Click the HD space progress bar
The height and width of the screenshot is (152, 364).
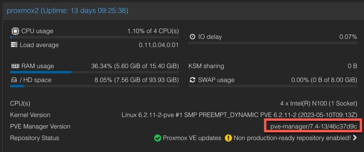[x=94, y=86]
